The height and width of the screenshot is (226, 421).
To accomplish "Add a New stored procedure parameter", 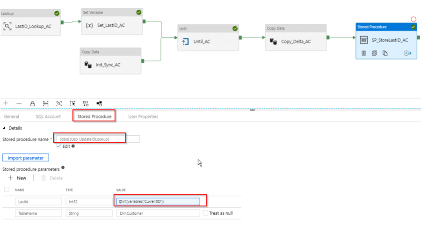I will (17, 178).
